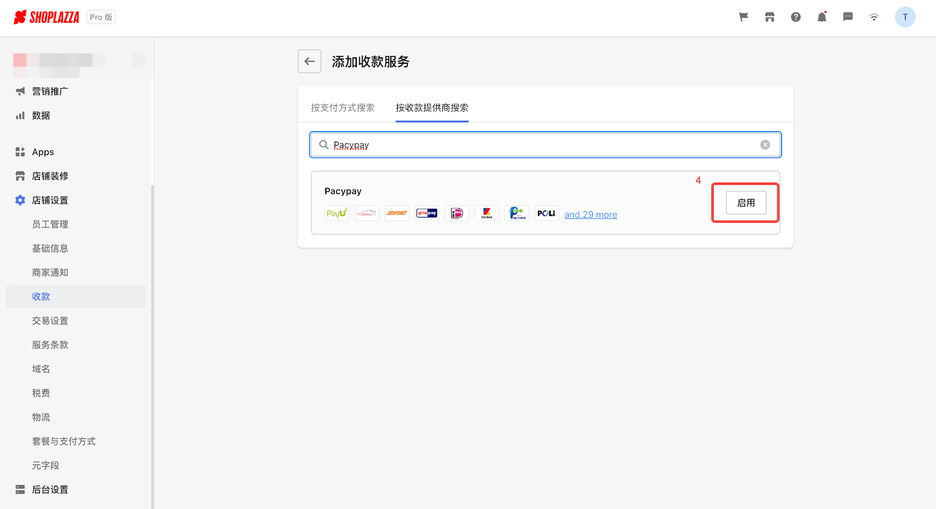Open the flag icon in header

click(x=744, y=17)
